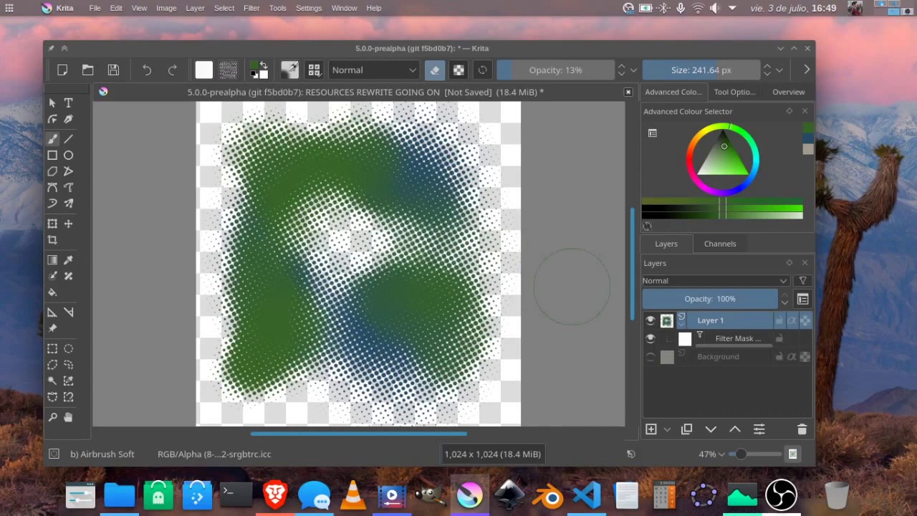Select the Text tool in the toolbox
Screen dimensions: 917x516
click(68, 103)
